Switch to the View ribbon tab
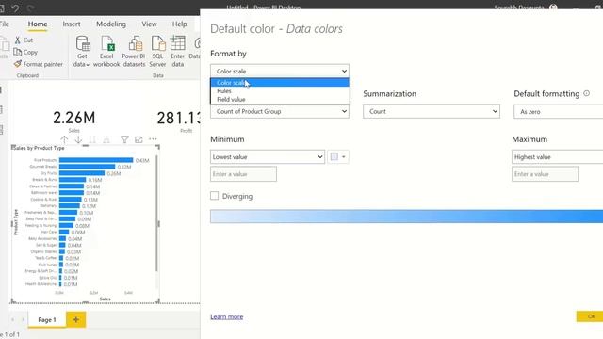 pos(149,24)
